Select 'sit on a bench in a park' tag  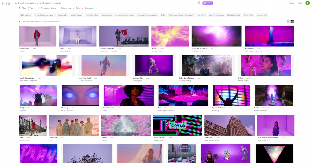pyautogui.click(x=125, y=15)
